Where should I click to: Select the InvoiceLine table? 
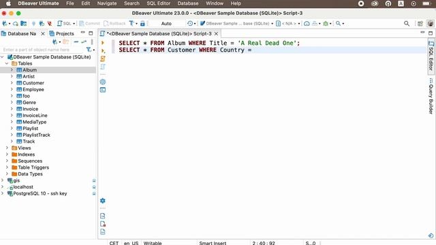35,115
